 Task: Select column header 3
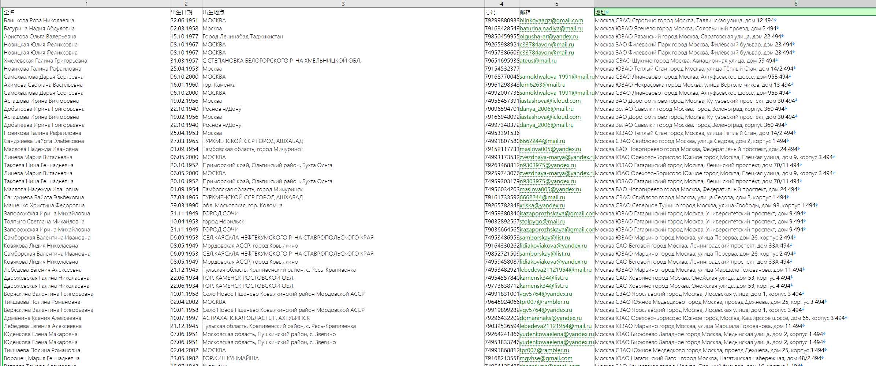(x=343, y=4)
